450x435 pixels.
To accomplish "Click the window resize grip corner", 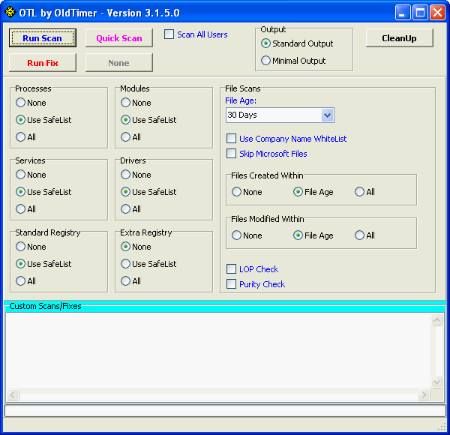I will [442, 427].
